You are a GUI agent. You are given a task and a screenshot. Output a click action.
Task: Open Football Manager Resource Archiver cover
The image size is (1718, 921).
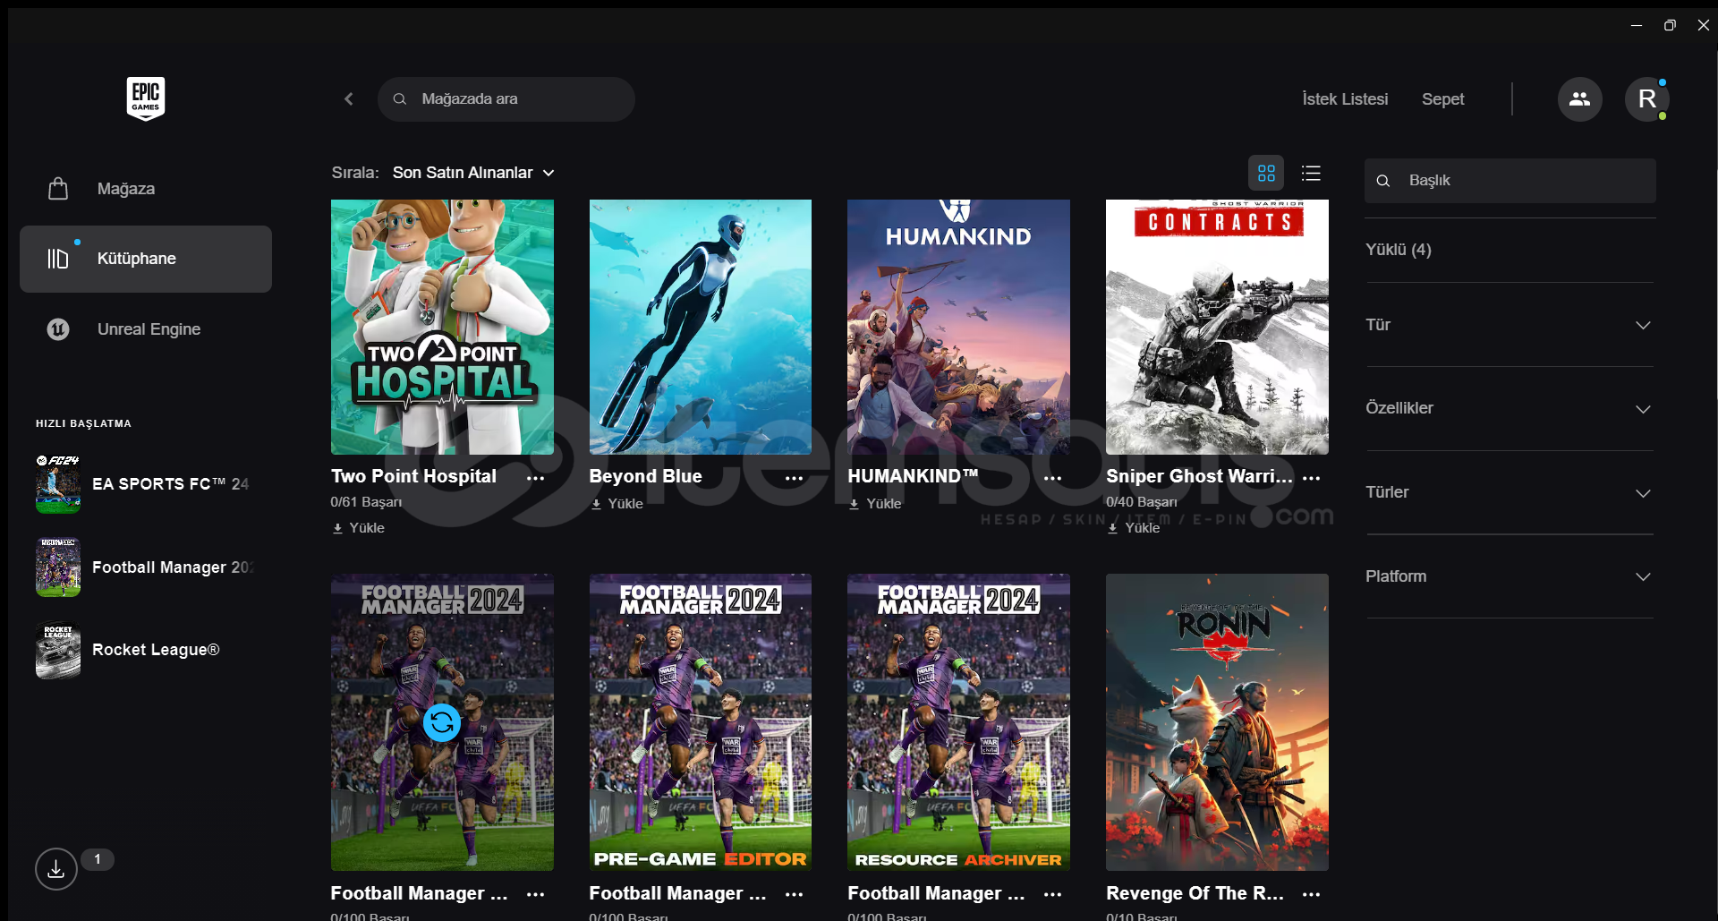point(958,722)
